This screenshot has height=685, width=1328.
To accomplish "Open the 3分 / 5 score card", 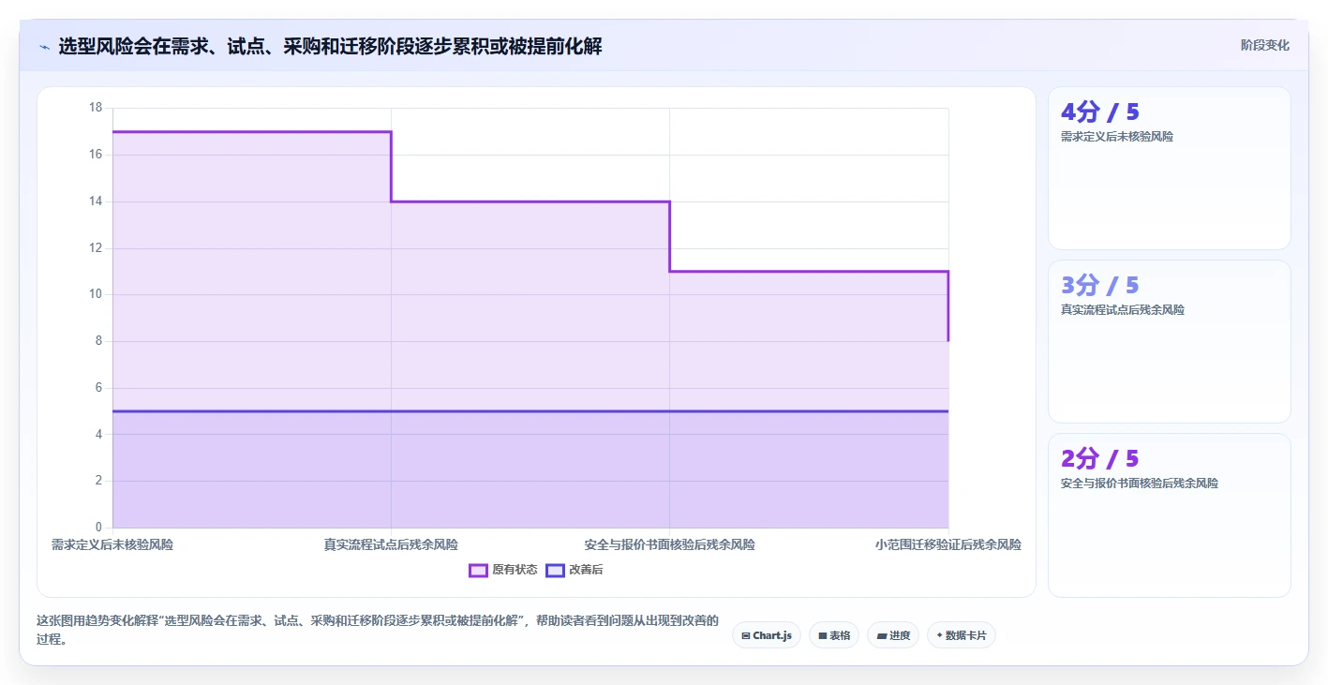I will [1169, 342].
